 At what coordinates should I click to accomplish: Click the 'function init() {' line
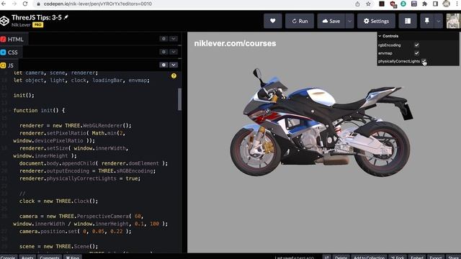tap(39, 110)
